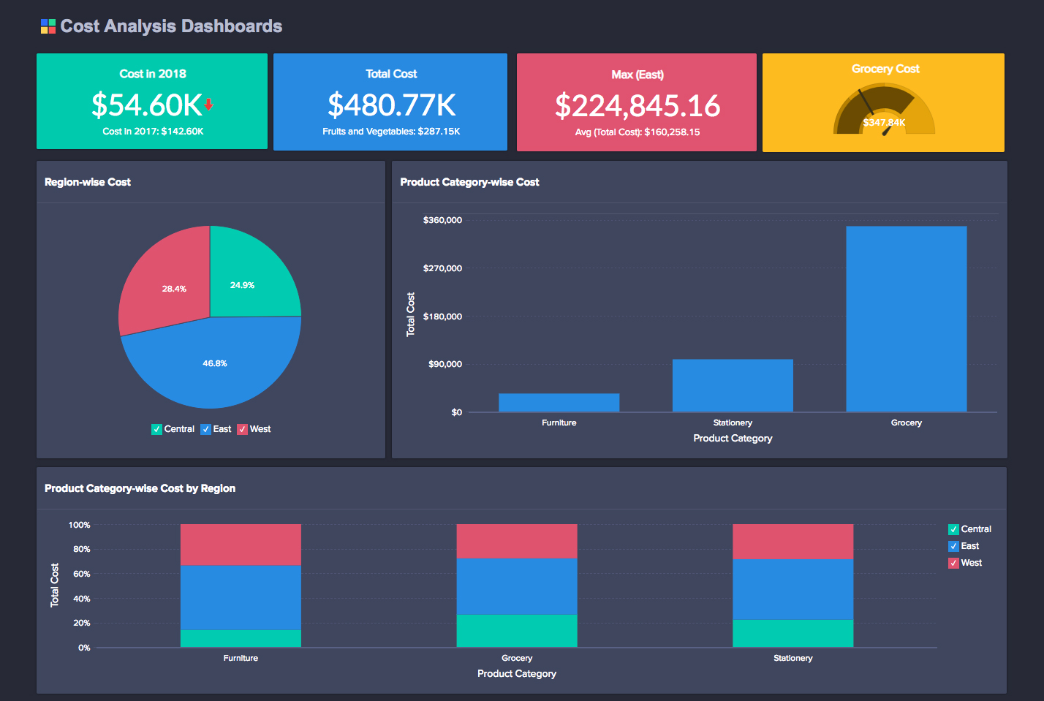Open the Cost in 2018 KPI card
Screen dimensions: 1044x701
151,102
